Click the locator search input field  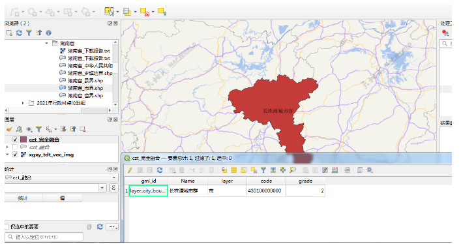coord(44,237)
